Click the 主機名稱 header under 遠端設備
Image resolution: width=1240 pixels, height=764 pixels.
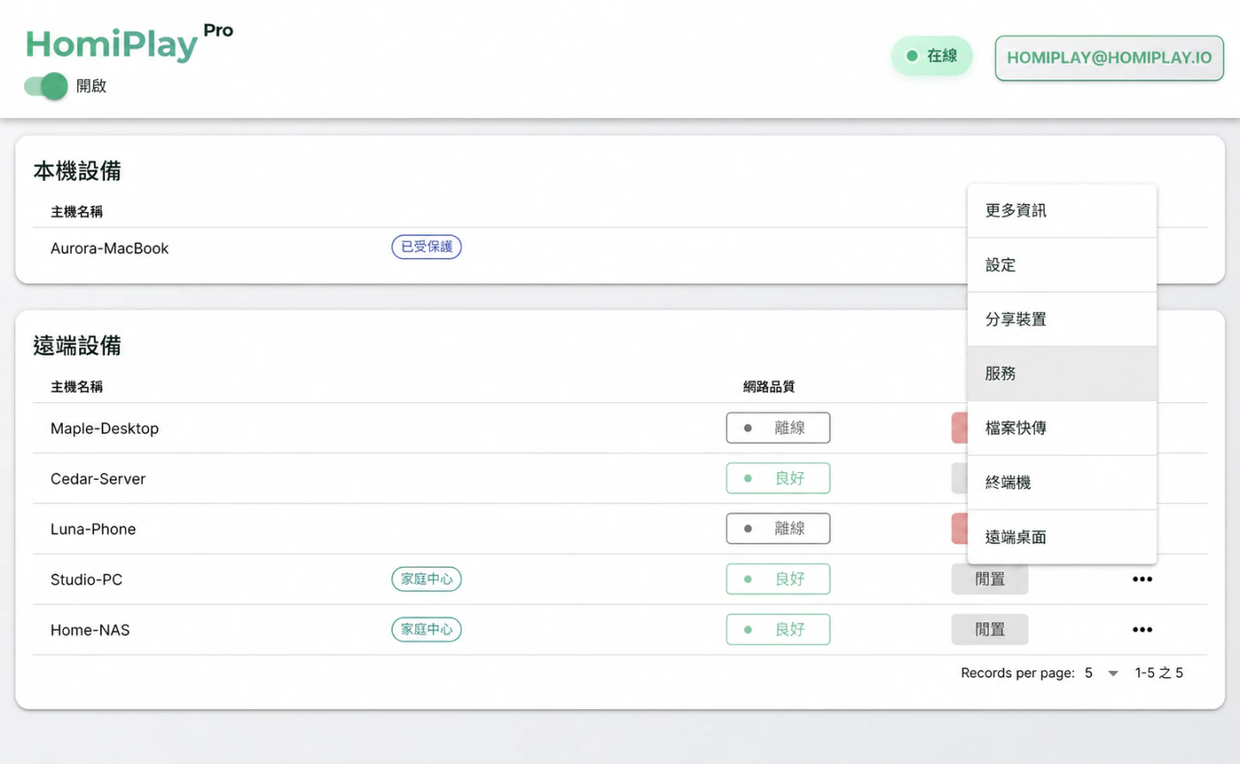click(x=77, y=387)
